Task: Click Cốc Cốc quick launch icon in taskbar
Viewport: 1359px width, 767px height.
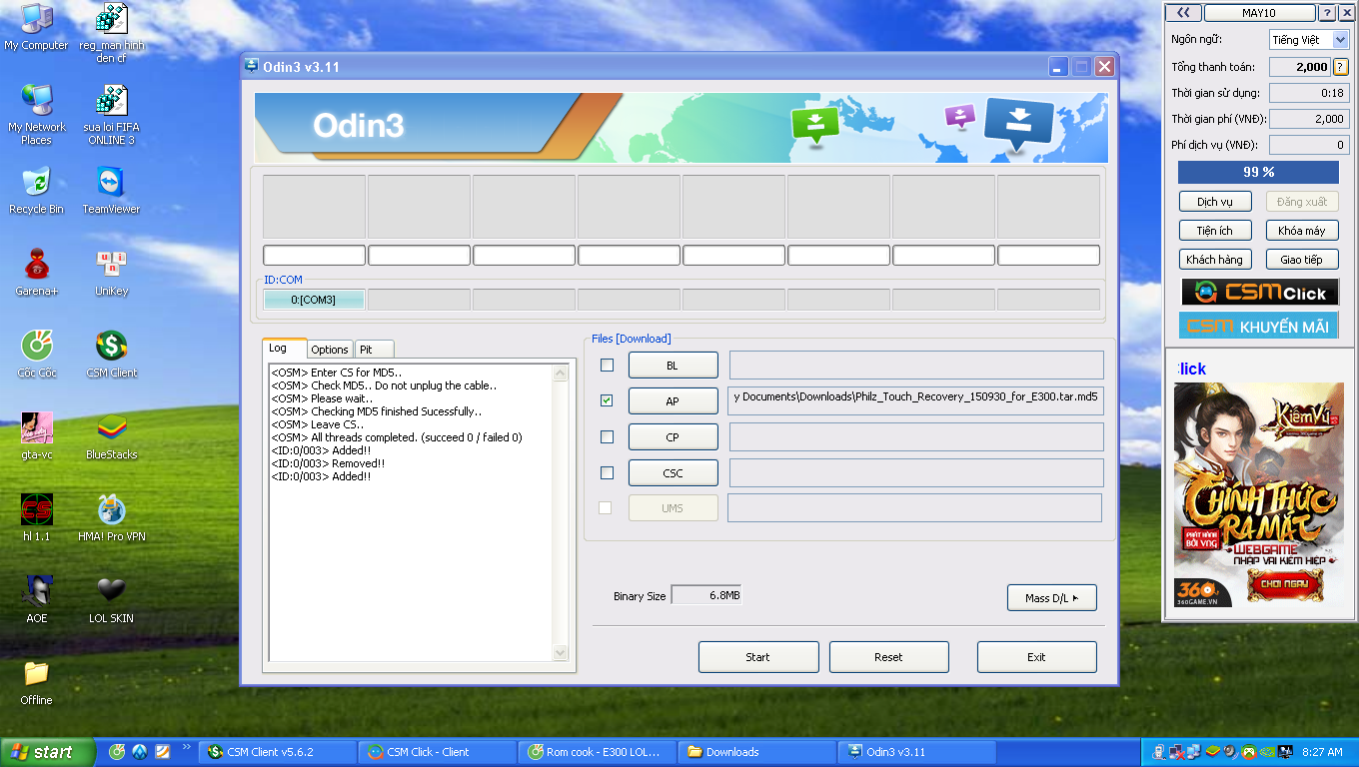Action: pos(117,752)
